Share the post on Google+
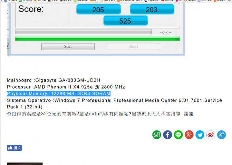The height and width of the screenshot is (165, 232). (189, 135)
